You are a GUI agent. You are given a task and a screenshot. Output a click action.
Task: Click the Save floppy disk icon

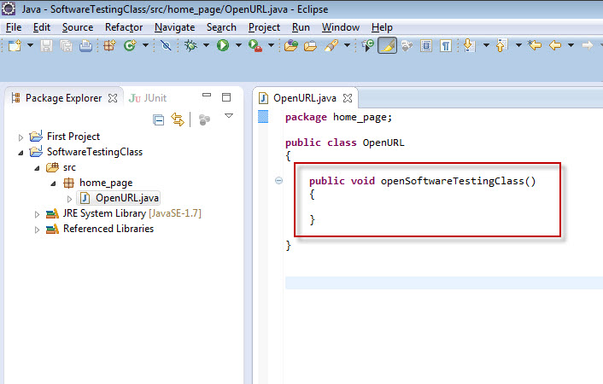pos(46,46)
